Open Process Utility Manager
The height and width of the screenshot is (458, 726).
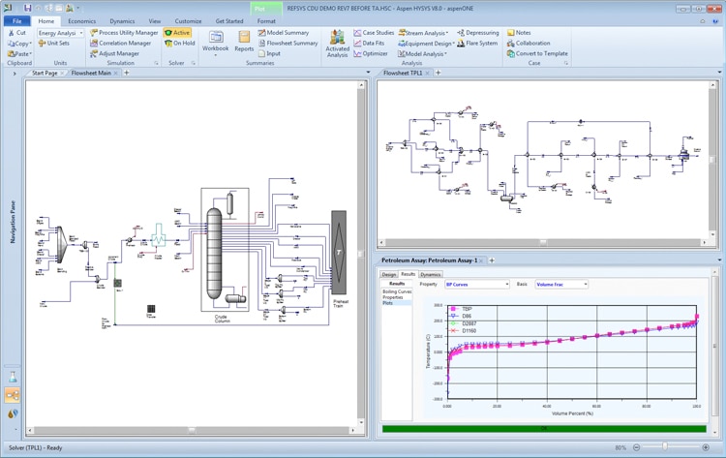[124, 33]
